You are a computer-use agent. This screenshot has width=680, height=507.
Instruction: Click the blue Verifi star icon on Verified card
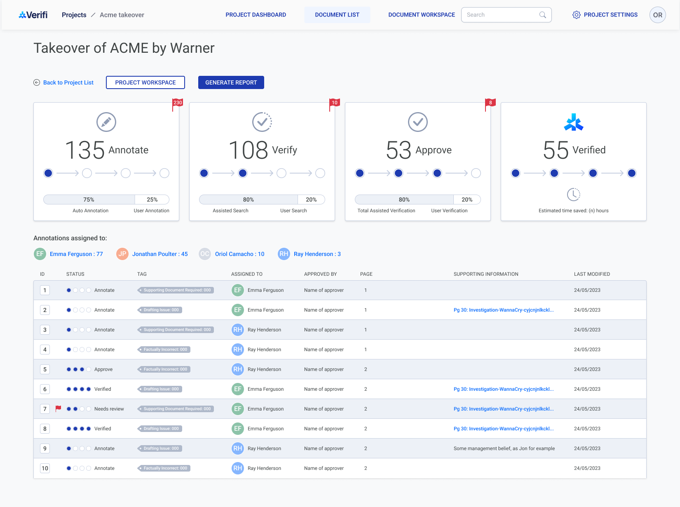pyautogui.click(x=574, y=122)
